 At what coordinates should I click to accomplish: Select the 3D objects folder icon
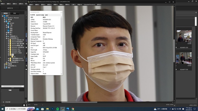coord(8,23)
